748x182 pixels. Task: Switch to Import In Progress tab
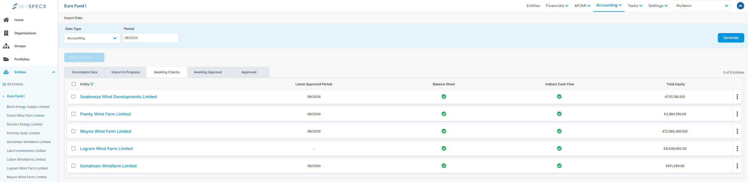pos(125,72)
